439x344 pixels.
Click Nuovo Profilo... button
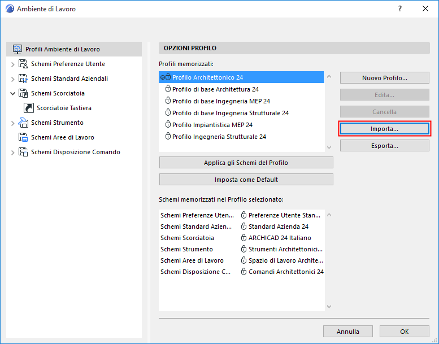point(384,78)
